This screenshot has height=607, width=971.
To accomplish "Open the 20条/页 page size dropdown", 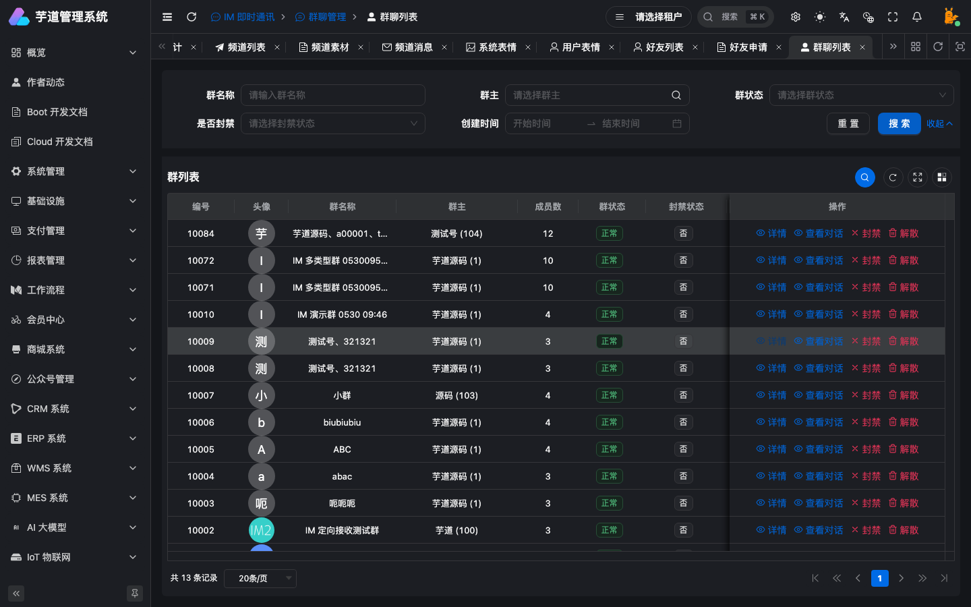I will click(x=260, y=578).
